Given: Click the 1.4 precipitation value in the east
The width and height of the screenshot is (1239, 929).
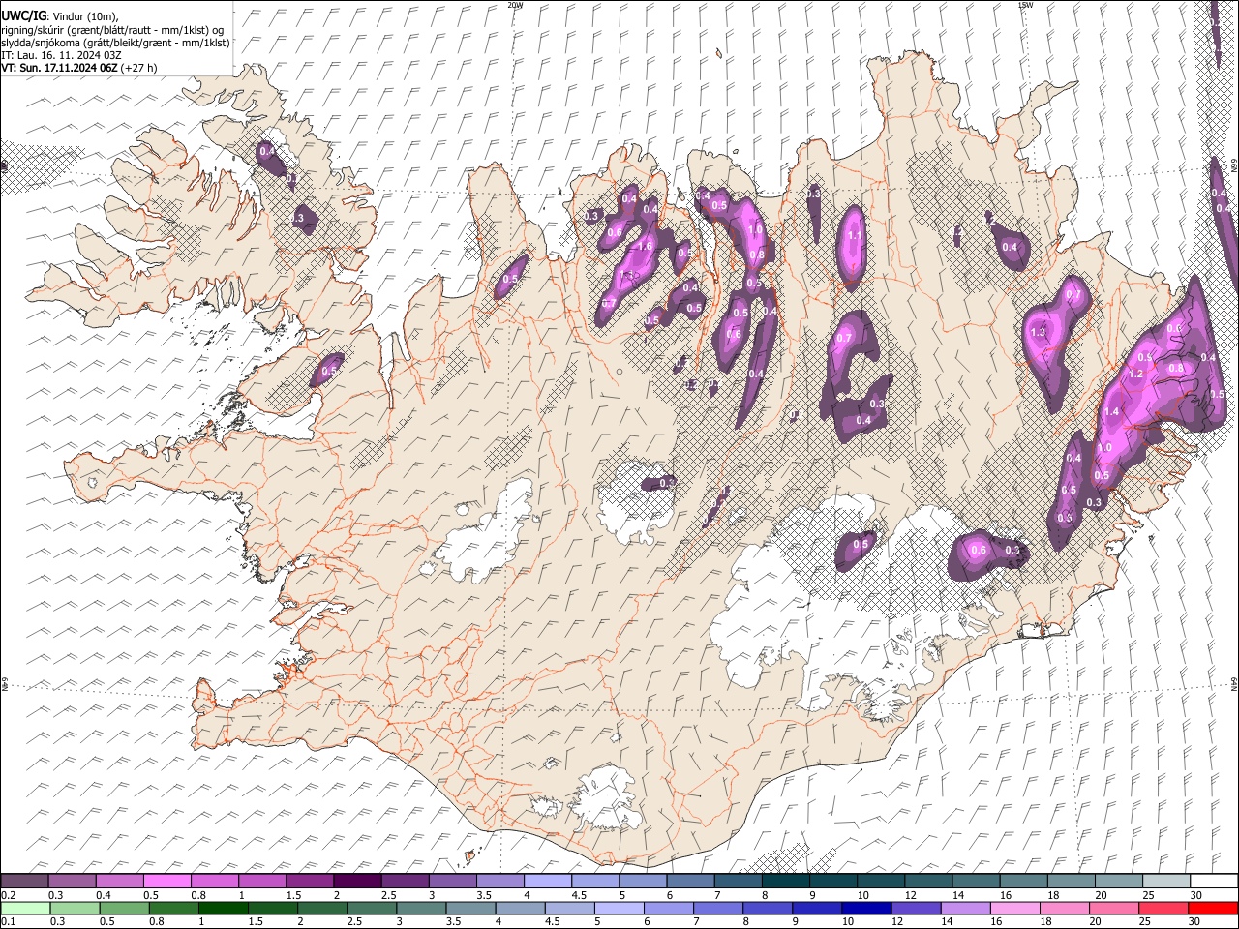Looking at the screenshot, I should 1111,412.
